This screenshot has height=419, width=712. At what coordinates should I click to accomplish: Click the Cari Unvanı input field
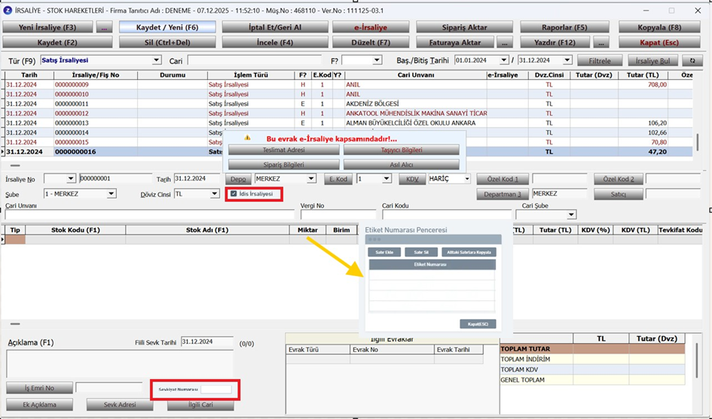pyautogui.click(x=149, y=214)
